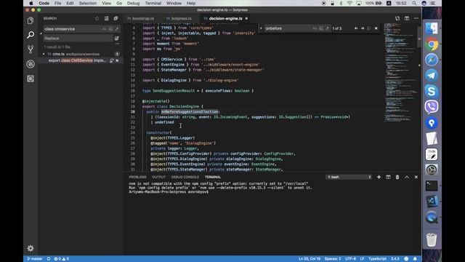This screenshot has height=262, width=465.
Task: Open the bash terminal selector dropdown
Action: 349,177
